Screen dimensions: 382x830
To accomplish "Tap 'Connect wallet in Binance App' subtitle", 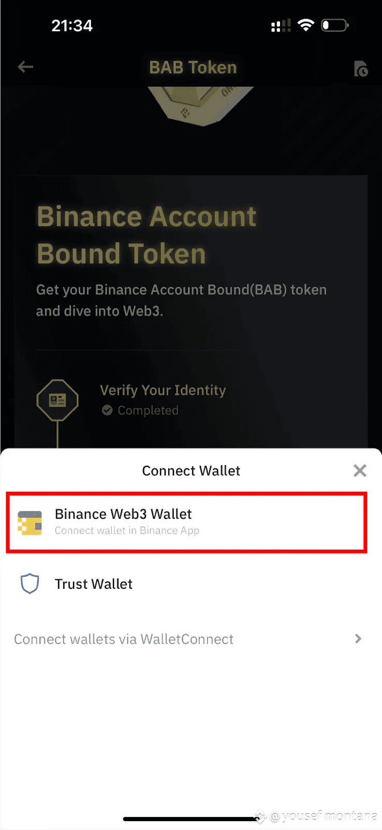I will 127,531.
